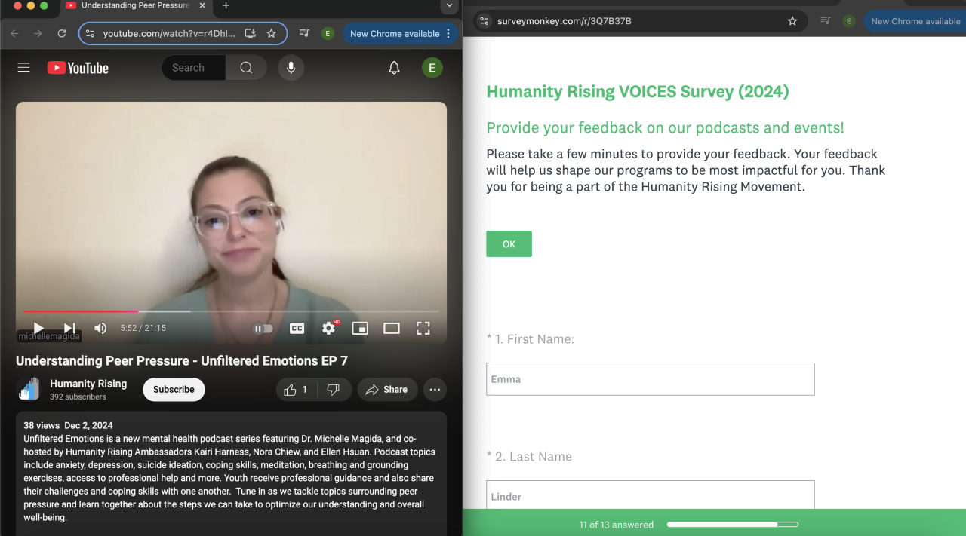Viewport: 966px width, 536px height.
Task: Click the 392 subscribers text
Action: click(78, 397)
